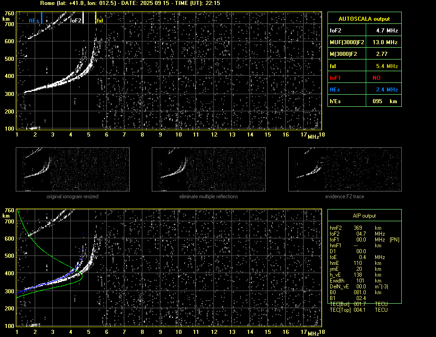Click the 'evidence F2 trace' caption text
The width and height of the screenshot is (436, 337).
(x=345, y=196)
